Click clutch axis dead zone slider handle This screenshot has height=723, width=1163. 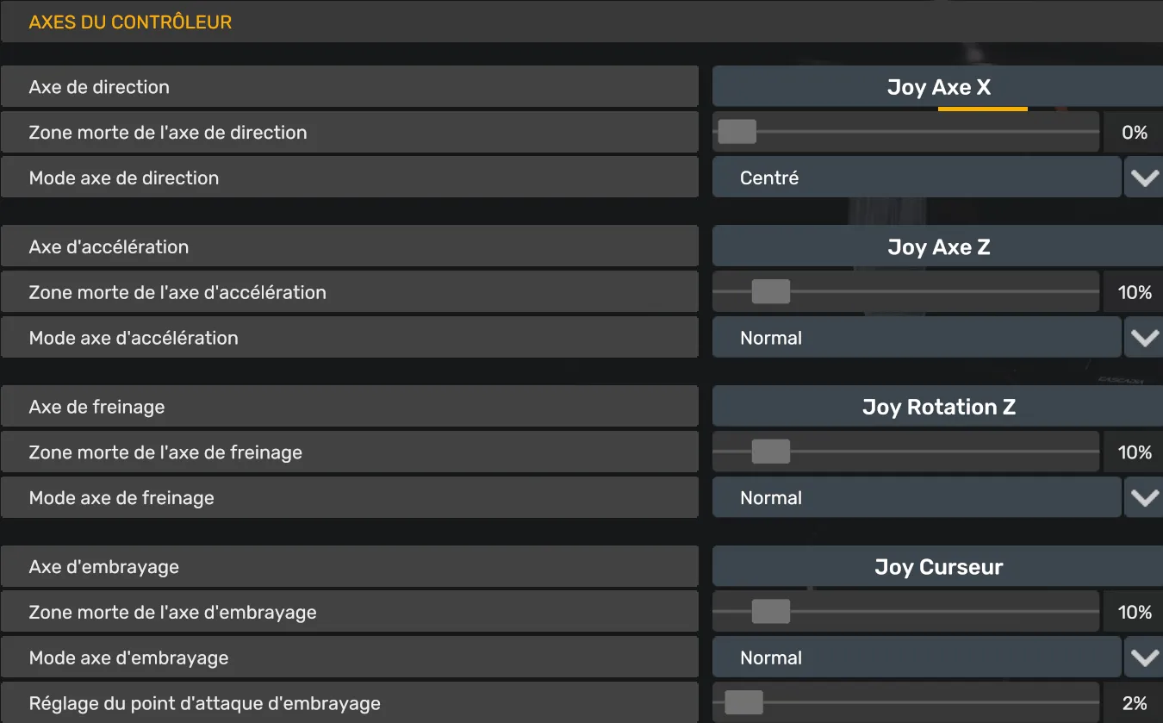click(x=770, y=612)
